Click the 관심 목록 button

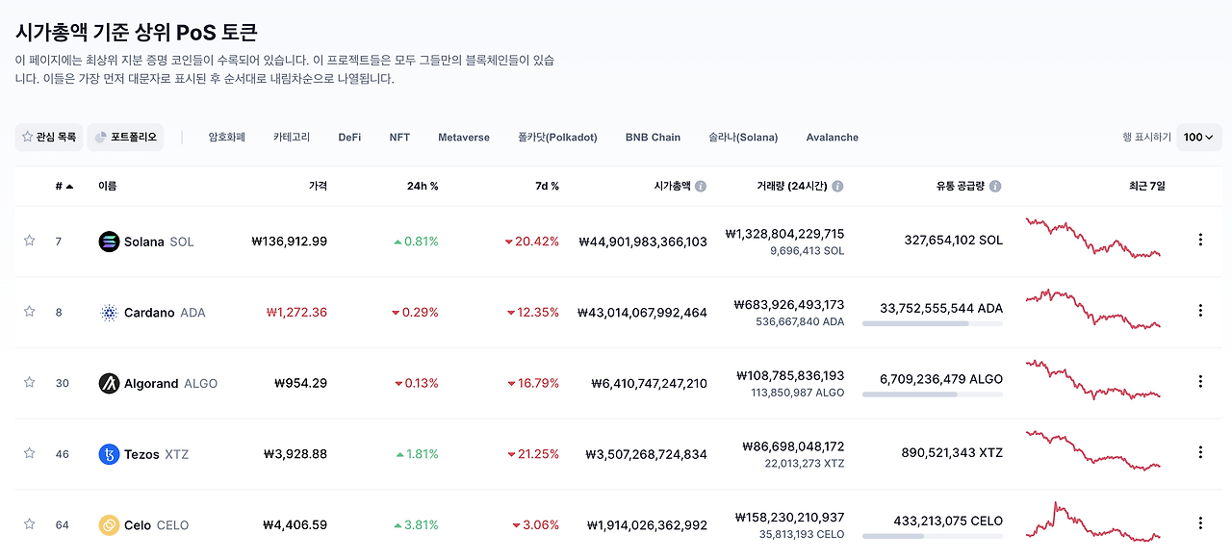click(x=48, y=137)
